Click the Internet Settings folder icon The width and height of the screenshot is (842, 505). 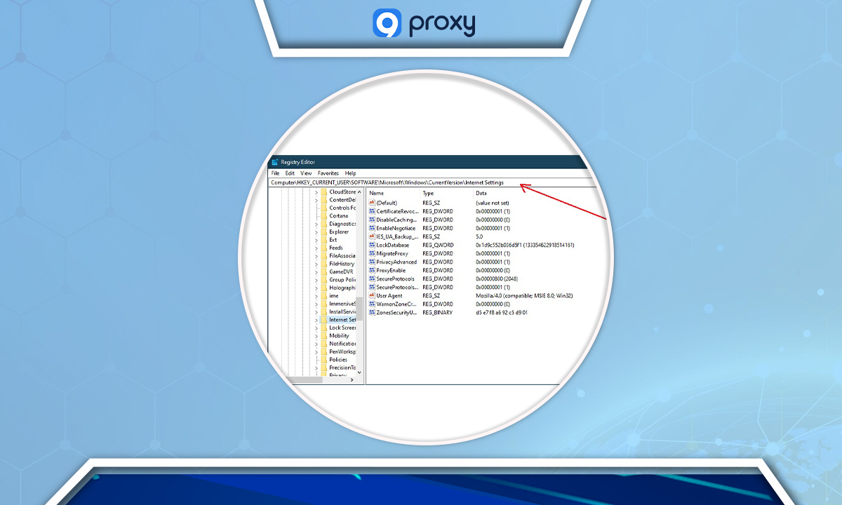(325, 321)
